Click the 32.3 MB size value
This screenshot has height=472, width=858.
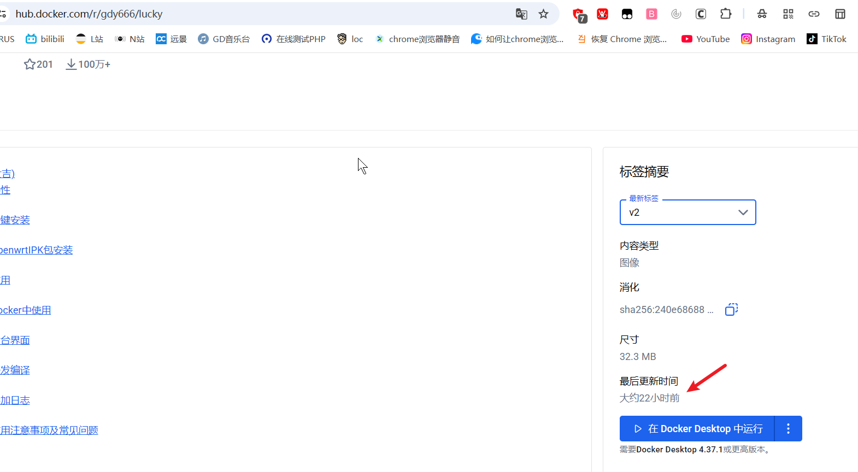(638, 357)
